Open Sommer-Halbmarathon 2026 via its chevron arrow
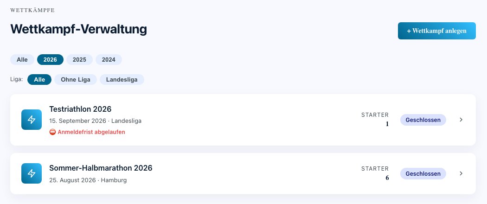 [461, 173]
